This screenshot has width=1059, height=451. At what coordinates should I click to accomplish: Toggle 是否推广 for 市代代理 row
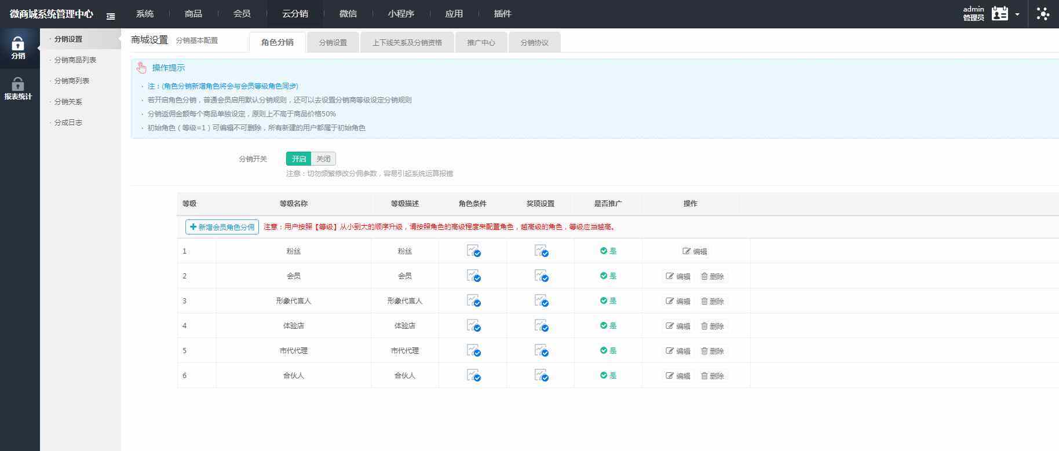click(x=608, y=350)
